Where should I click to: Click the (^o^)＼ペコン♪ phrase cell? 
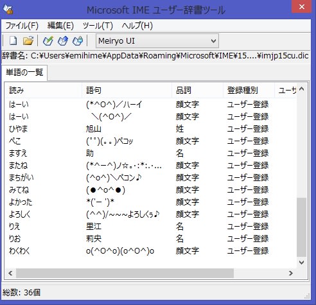click(x=114, y=178)
